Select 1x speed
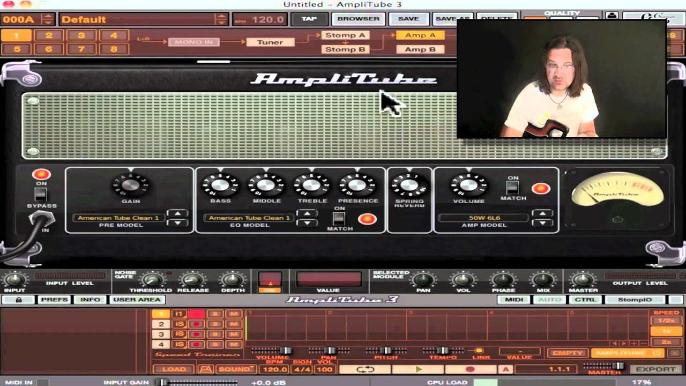The height and width of the screenshot is (386, 686). (x=666, y=331)
